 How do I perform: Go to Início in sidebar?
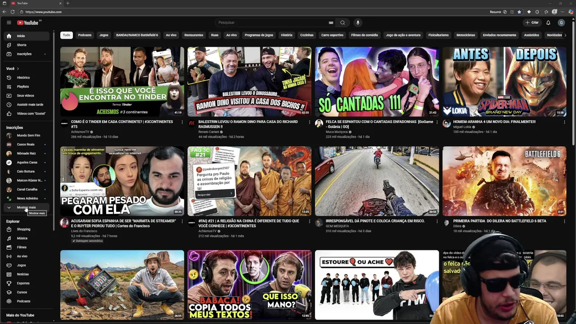pos(26,36)
